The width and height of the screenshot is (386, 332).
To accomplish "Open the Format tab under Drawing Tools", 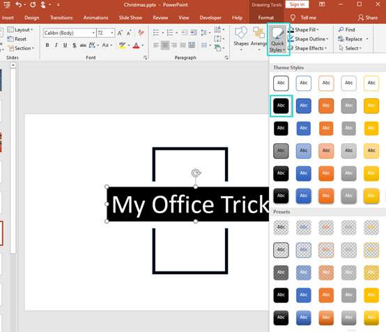I will 266,17.
